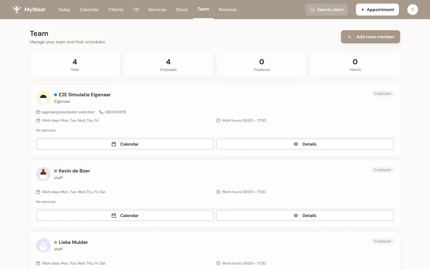Click blue color dot beside E2E Simulatie Eigenaar

pos(56,95)
